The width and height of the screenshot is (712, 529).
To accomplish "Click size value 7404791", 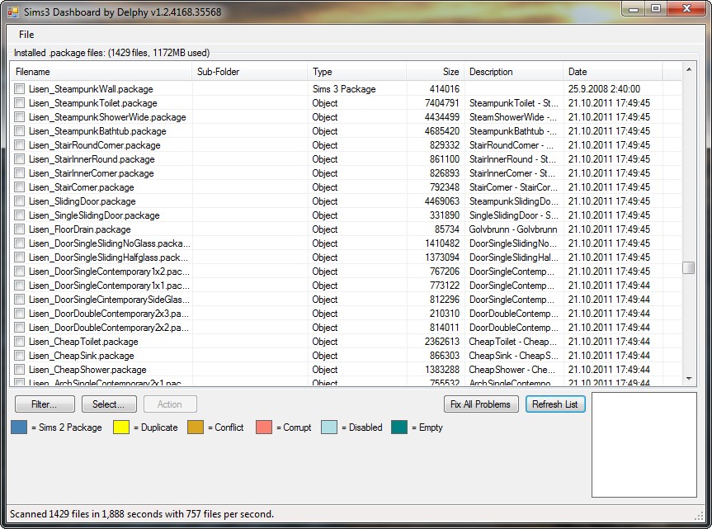I will [442, 103].
